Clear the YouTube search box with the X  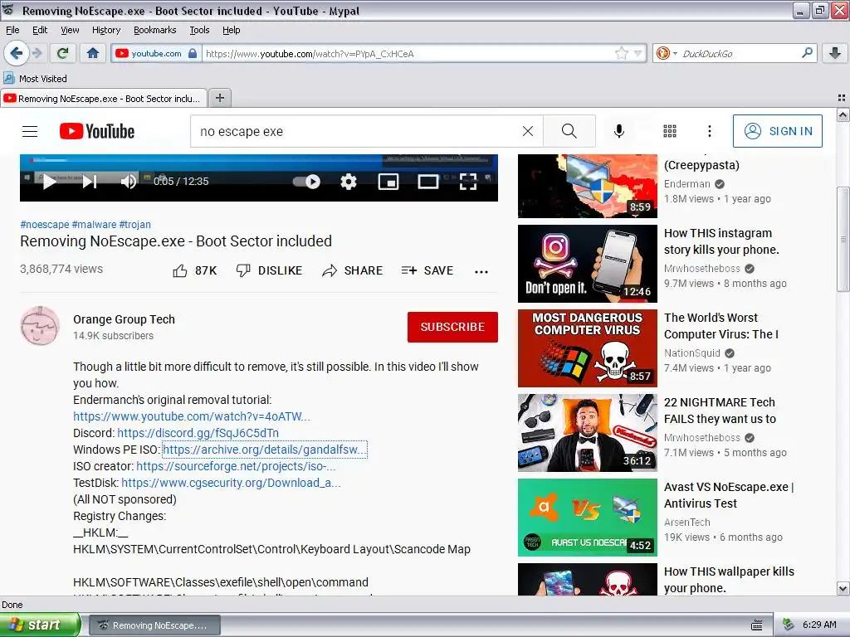click(527, 131)
